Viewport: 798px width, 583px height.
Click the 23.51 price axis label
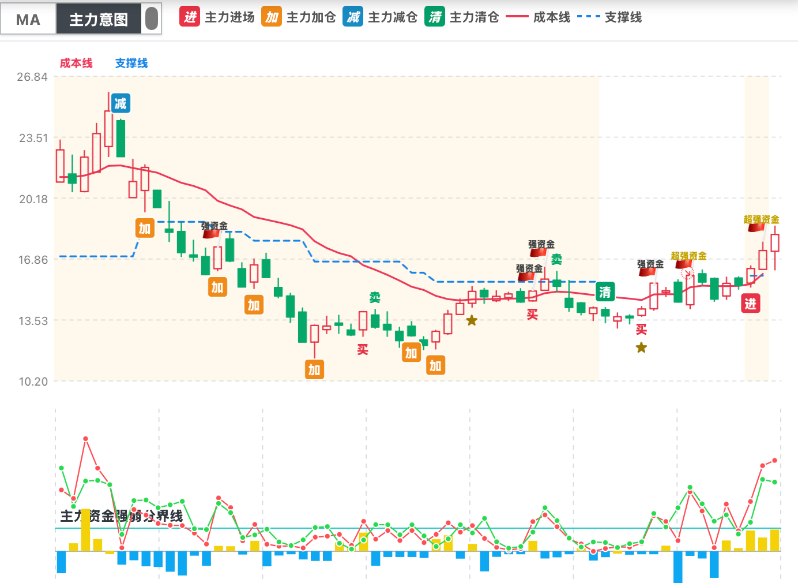(33, 138)
